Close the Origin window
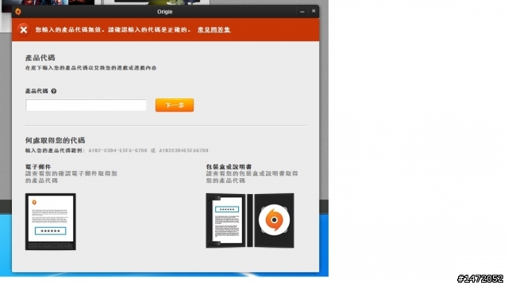The image size is (508, 285). pos(314,11)
